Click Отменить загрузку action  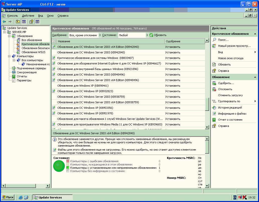coord(230,95)
